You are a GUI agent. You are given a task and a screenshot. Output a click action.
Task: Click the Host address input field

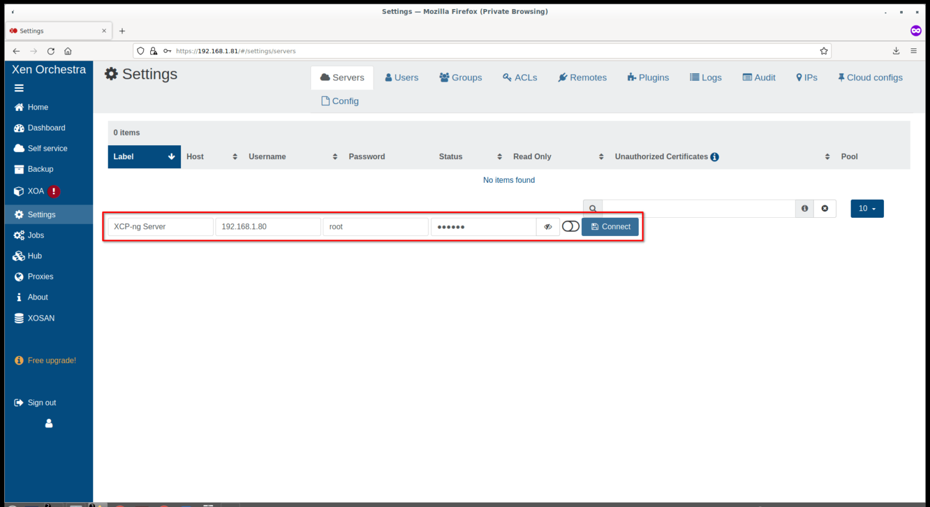click(268, 226)
